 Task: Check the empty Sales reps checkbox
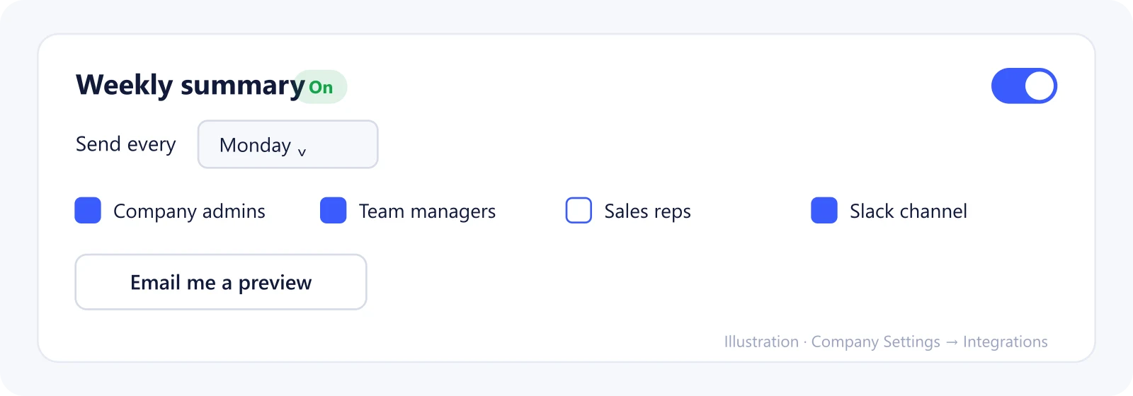579,211
